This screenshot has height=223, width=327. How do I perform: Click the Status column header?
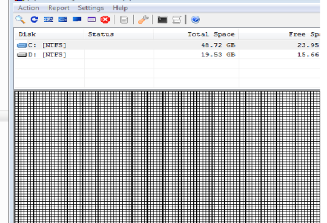tap(119, 34)
